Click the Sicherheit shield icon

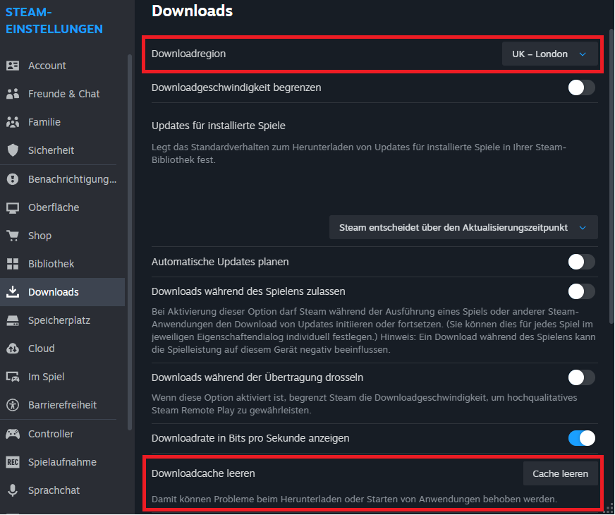pos(13,150)
